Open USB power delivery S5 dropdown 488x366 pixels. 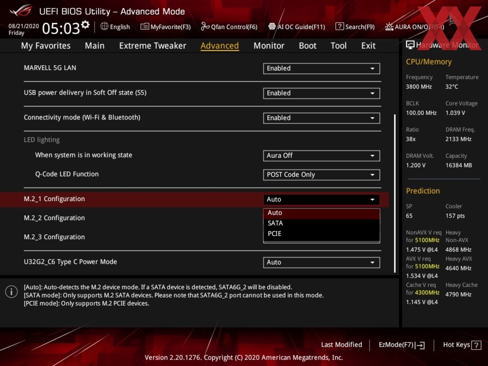click(x=322, y=93)
